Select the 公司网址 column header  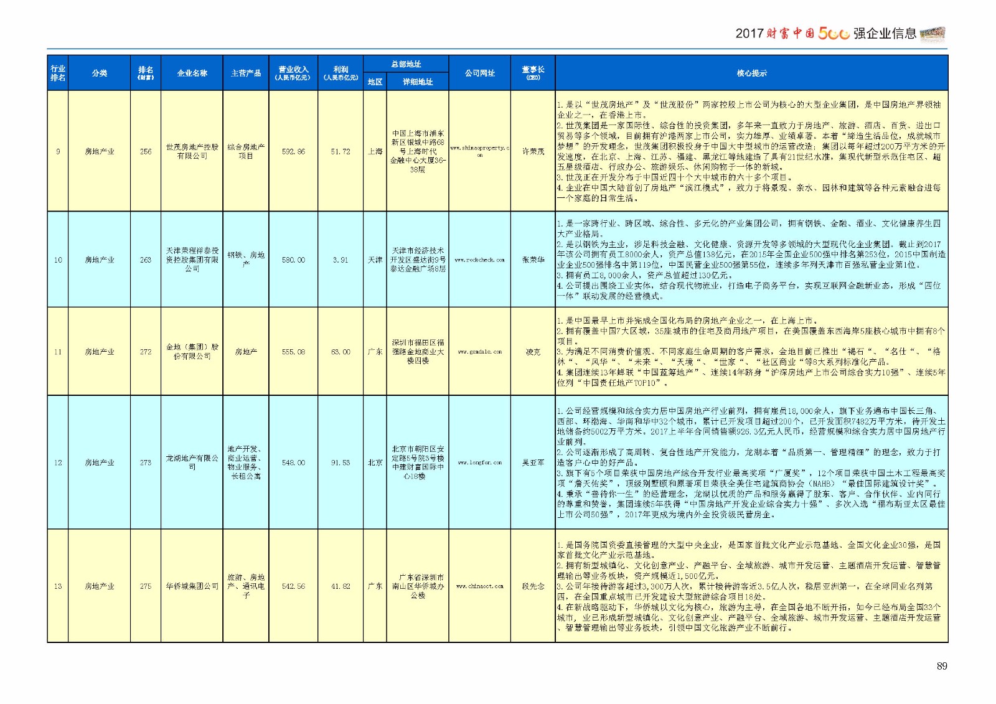479,73
